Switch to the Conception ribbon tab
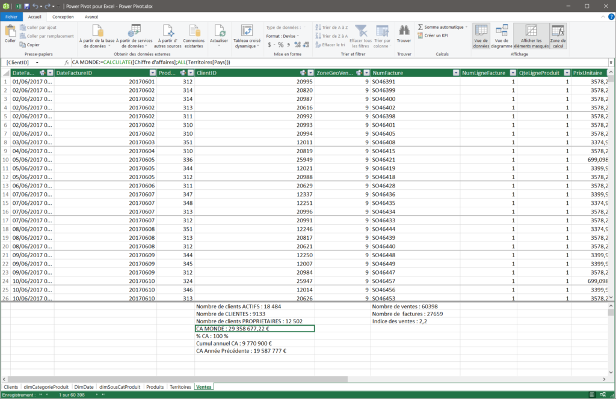 coord(63,17)
